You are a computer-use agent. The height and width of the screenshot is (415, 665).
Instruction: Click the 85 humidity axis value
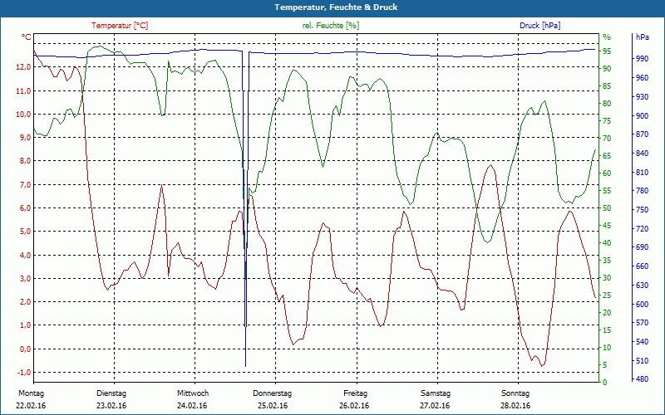pyautogui.click(x=607, y=86)
